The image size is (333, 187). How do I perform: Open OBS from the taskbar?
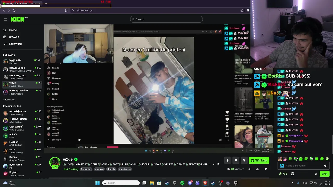(x=220, y=183)
